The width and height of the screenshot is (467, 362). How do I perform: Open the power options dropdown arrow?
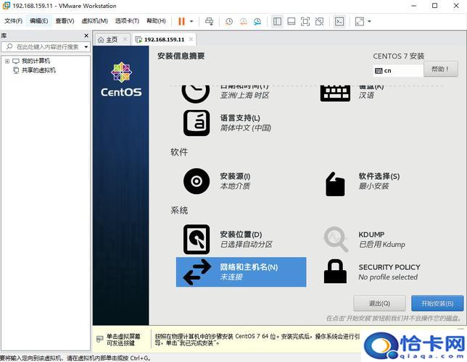click(191, 22)
